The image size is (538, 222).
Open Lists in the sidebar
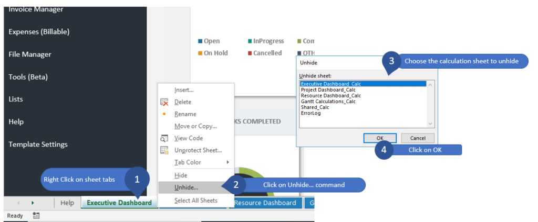point(15,99)
